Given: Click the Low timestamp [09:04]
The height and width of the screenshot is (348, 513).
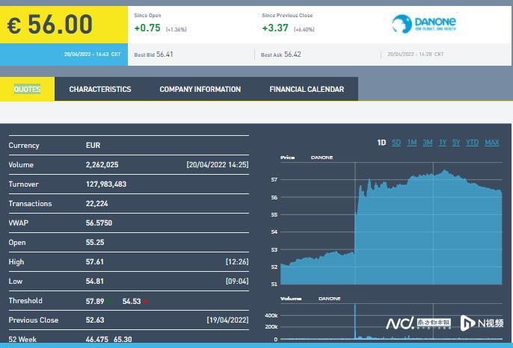Looking at the screenshot, I should pos(237,281).
